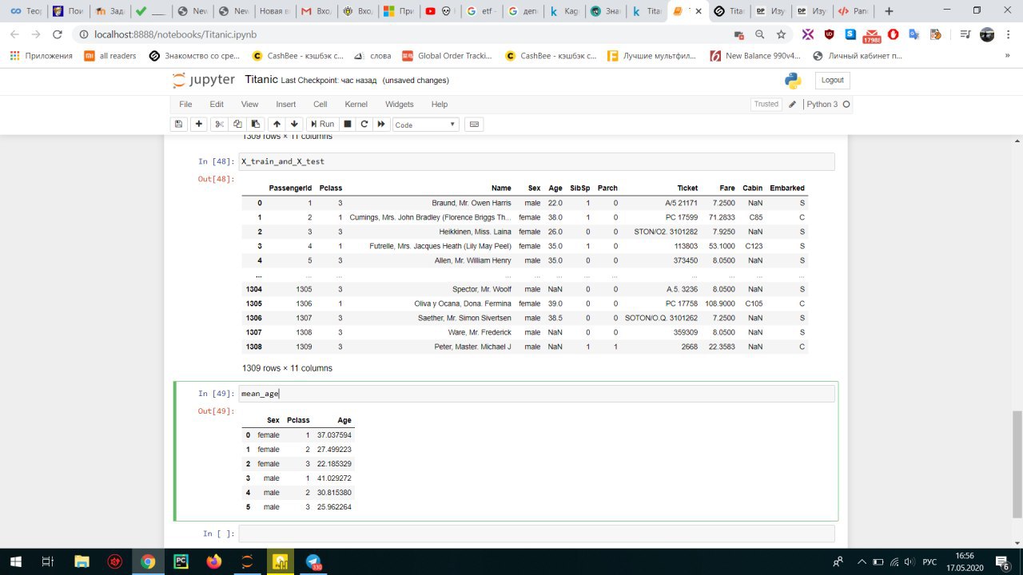Click the Jupyter logo
The height and width of the screenshot is (575, 1023).
[205, 80]
